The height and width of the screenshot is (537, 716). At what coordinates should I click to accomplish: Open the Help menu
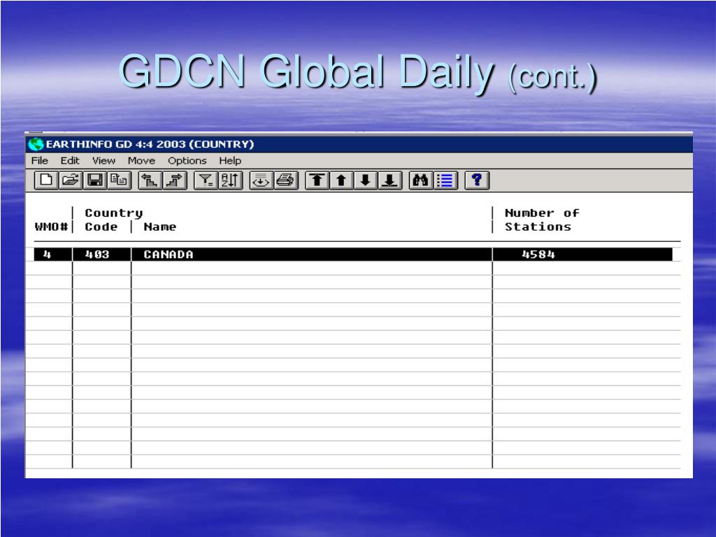click(229, 161)
